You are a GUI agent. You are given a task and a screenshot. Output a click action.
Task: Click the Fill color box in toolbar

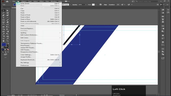coord(4,45)
